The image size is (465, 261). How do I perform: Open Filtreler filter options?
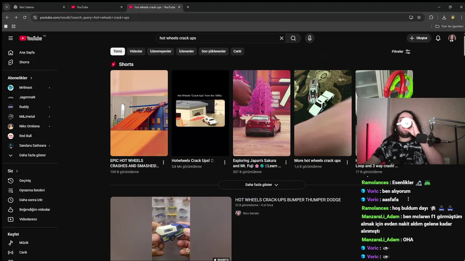[x=401, y=51]
